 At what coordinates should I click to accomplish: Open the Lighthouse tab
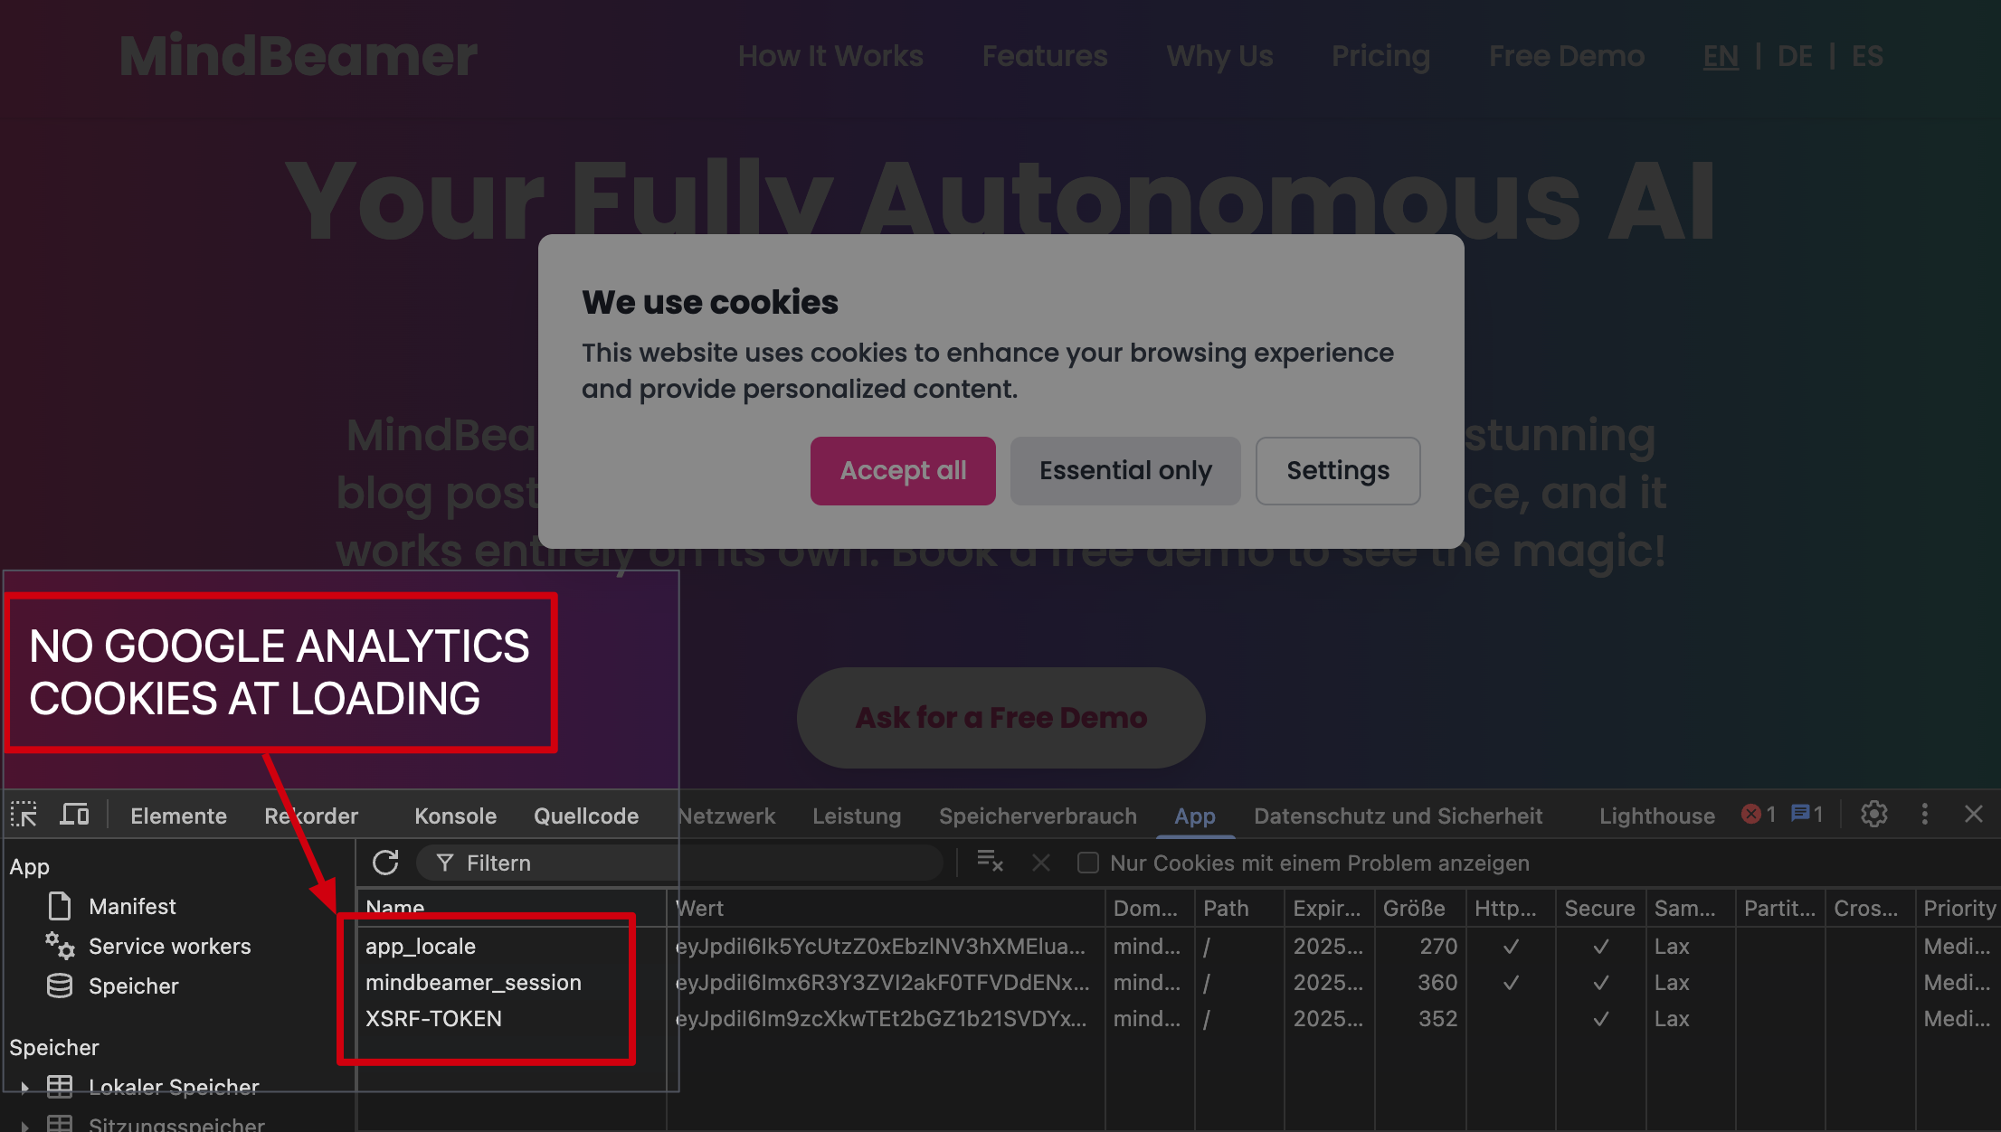click(x=1656, y=816)
